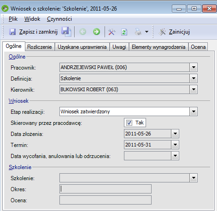Click the Zapisz i zamknij floppy disk icon
This screenshot has height=211, width=217.
[12, 32]
